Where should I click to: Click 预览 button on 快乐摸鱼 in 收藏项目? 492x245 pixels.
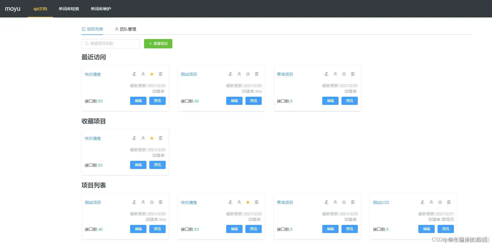tap(157, 165)
